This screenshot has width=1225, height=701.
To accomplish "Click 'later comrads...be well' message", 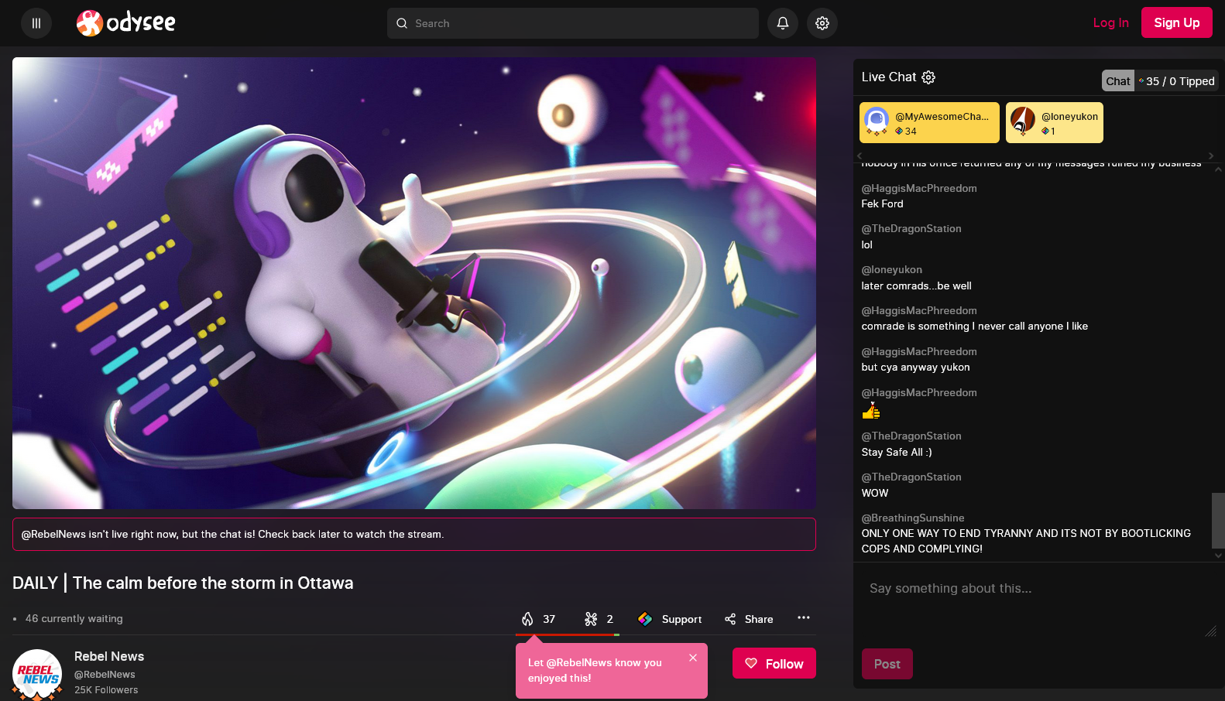I will pyautogui.click(x=916, y=286).
